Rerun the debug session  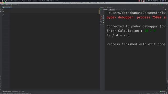pos(101,9)
